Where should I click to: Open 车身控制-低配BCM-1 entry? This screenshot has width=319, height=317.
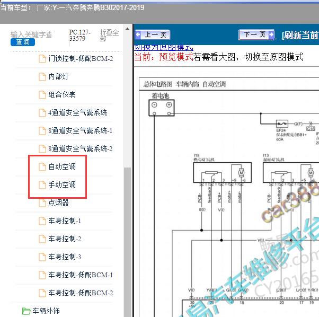click(x=81, y=275)
